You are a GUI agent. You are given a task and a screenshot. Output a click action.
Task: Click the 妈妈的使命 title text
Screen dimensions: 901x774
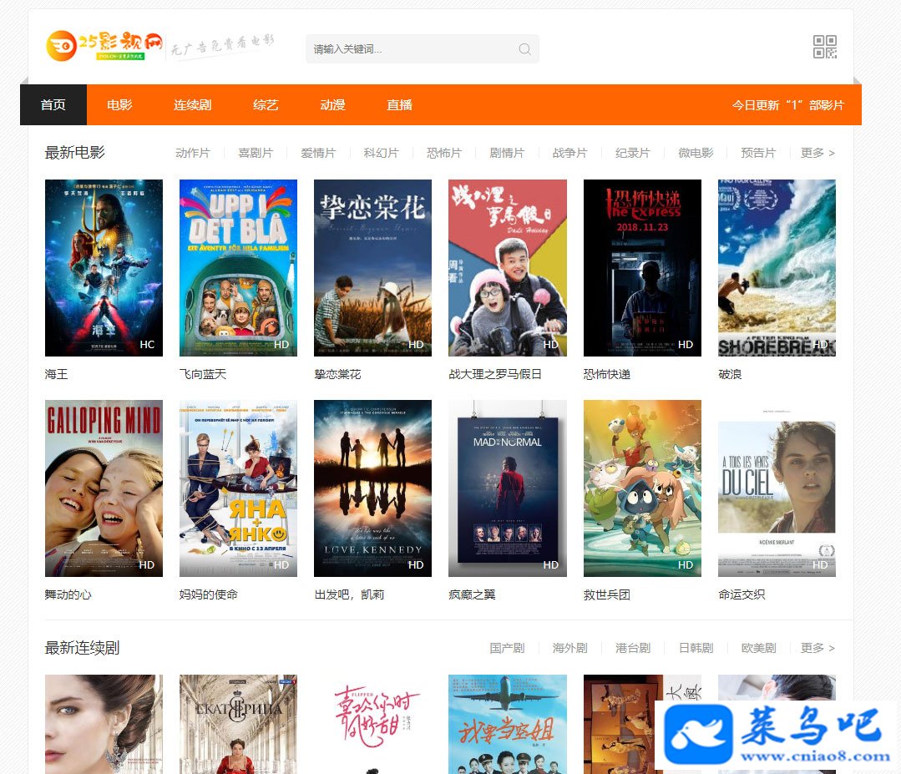pos(209,594)
